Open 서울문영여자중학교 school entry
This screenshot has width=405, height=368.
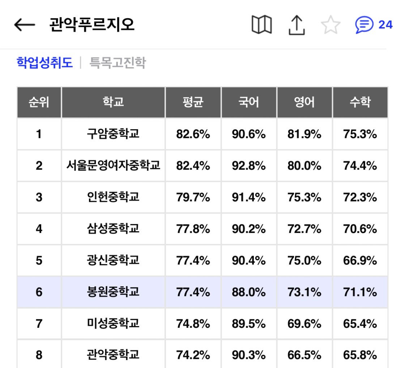pos(113,165)
